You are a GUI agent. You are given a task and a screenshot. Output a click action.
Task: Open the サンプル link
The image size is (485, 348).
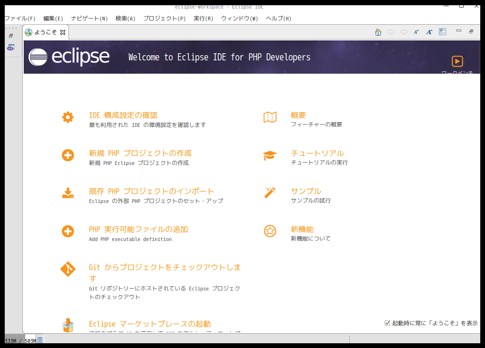tap(306, 192)
